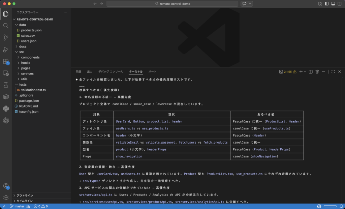Open the Source Control view

6,37
